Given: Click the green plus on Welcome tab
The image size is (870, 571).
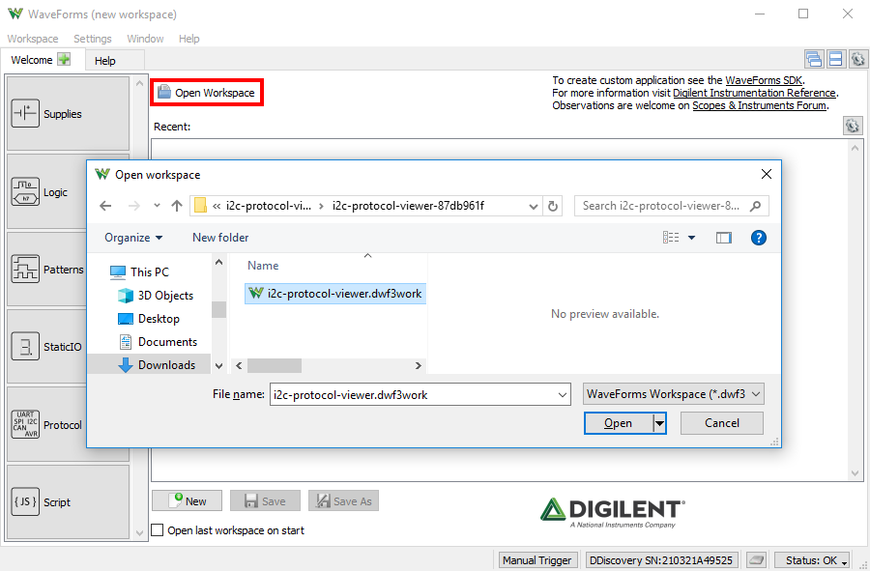Looking at the screenshot, I should [65, 59].
